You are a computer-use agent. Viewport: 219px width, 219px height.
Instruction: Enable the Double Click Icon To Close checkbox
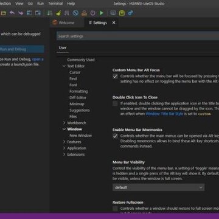click(115, 103)
